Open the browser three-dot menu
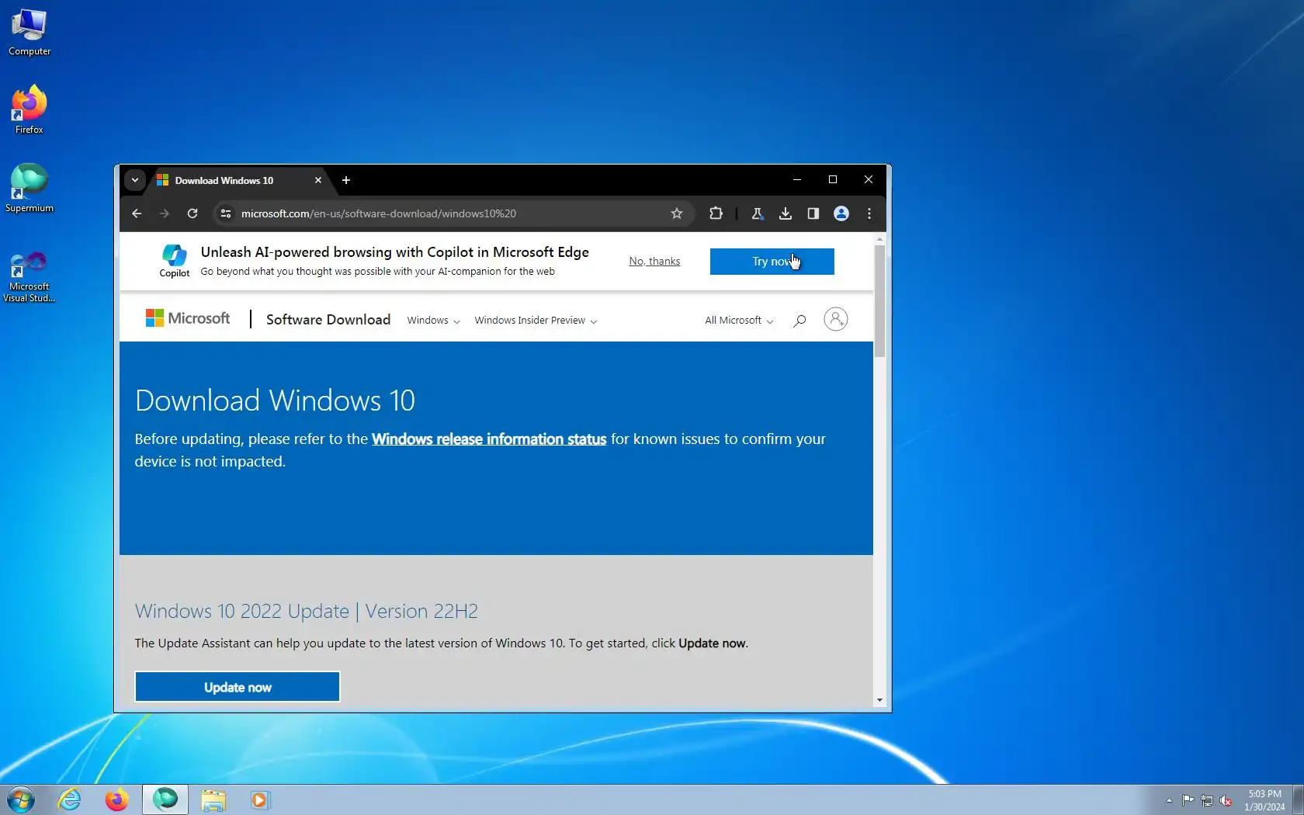1304x815 pixels. tap(869, 213)
